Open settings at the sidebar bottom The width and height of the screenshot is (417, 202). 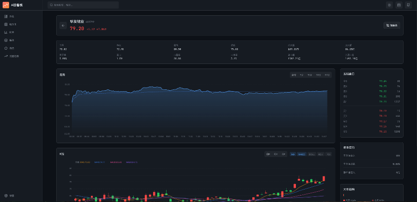tap(6, 196)
